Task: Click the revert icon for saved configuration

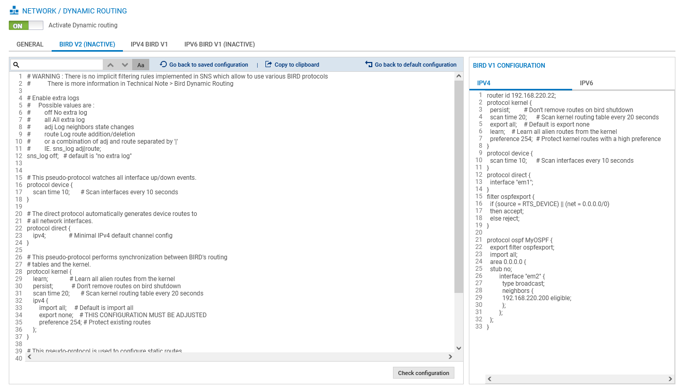Action: coord(163,65)
